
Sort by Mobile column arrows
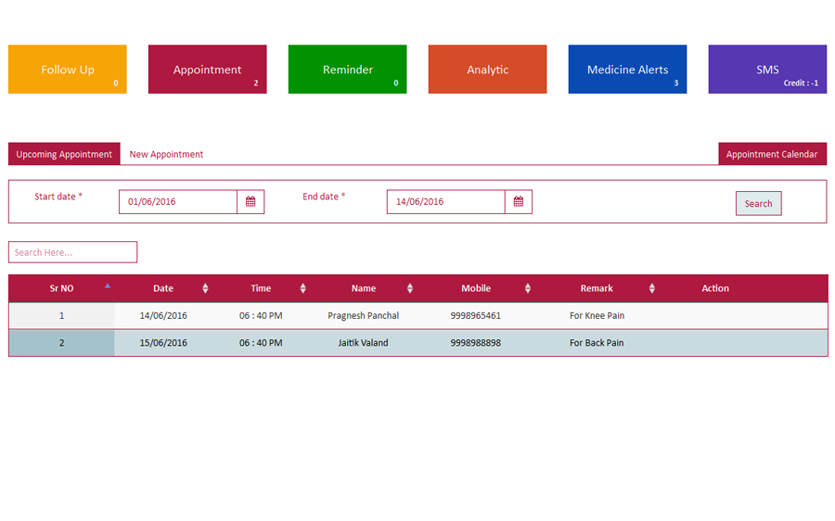pos(528,288)
